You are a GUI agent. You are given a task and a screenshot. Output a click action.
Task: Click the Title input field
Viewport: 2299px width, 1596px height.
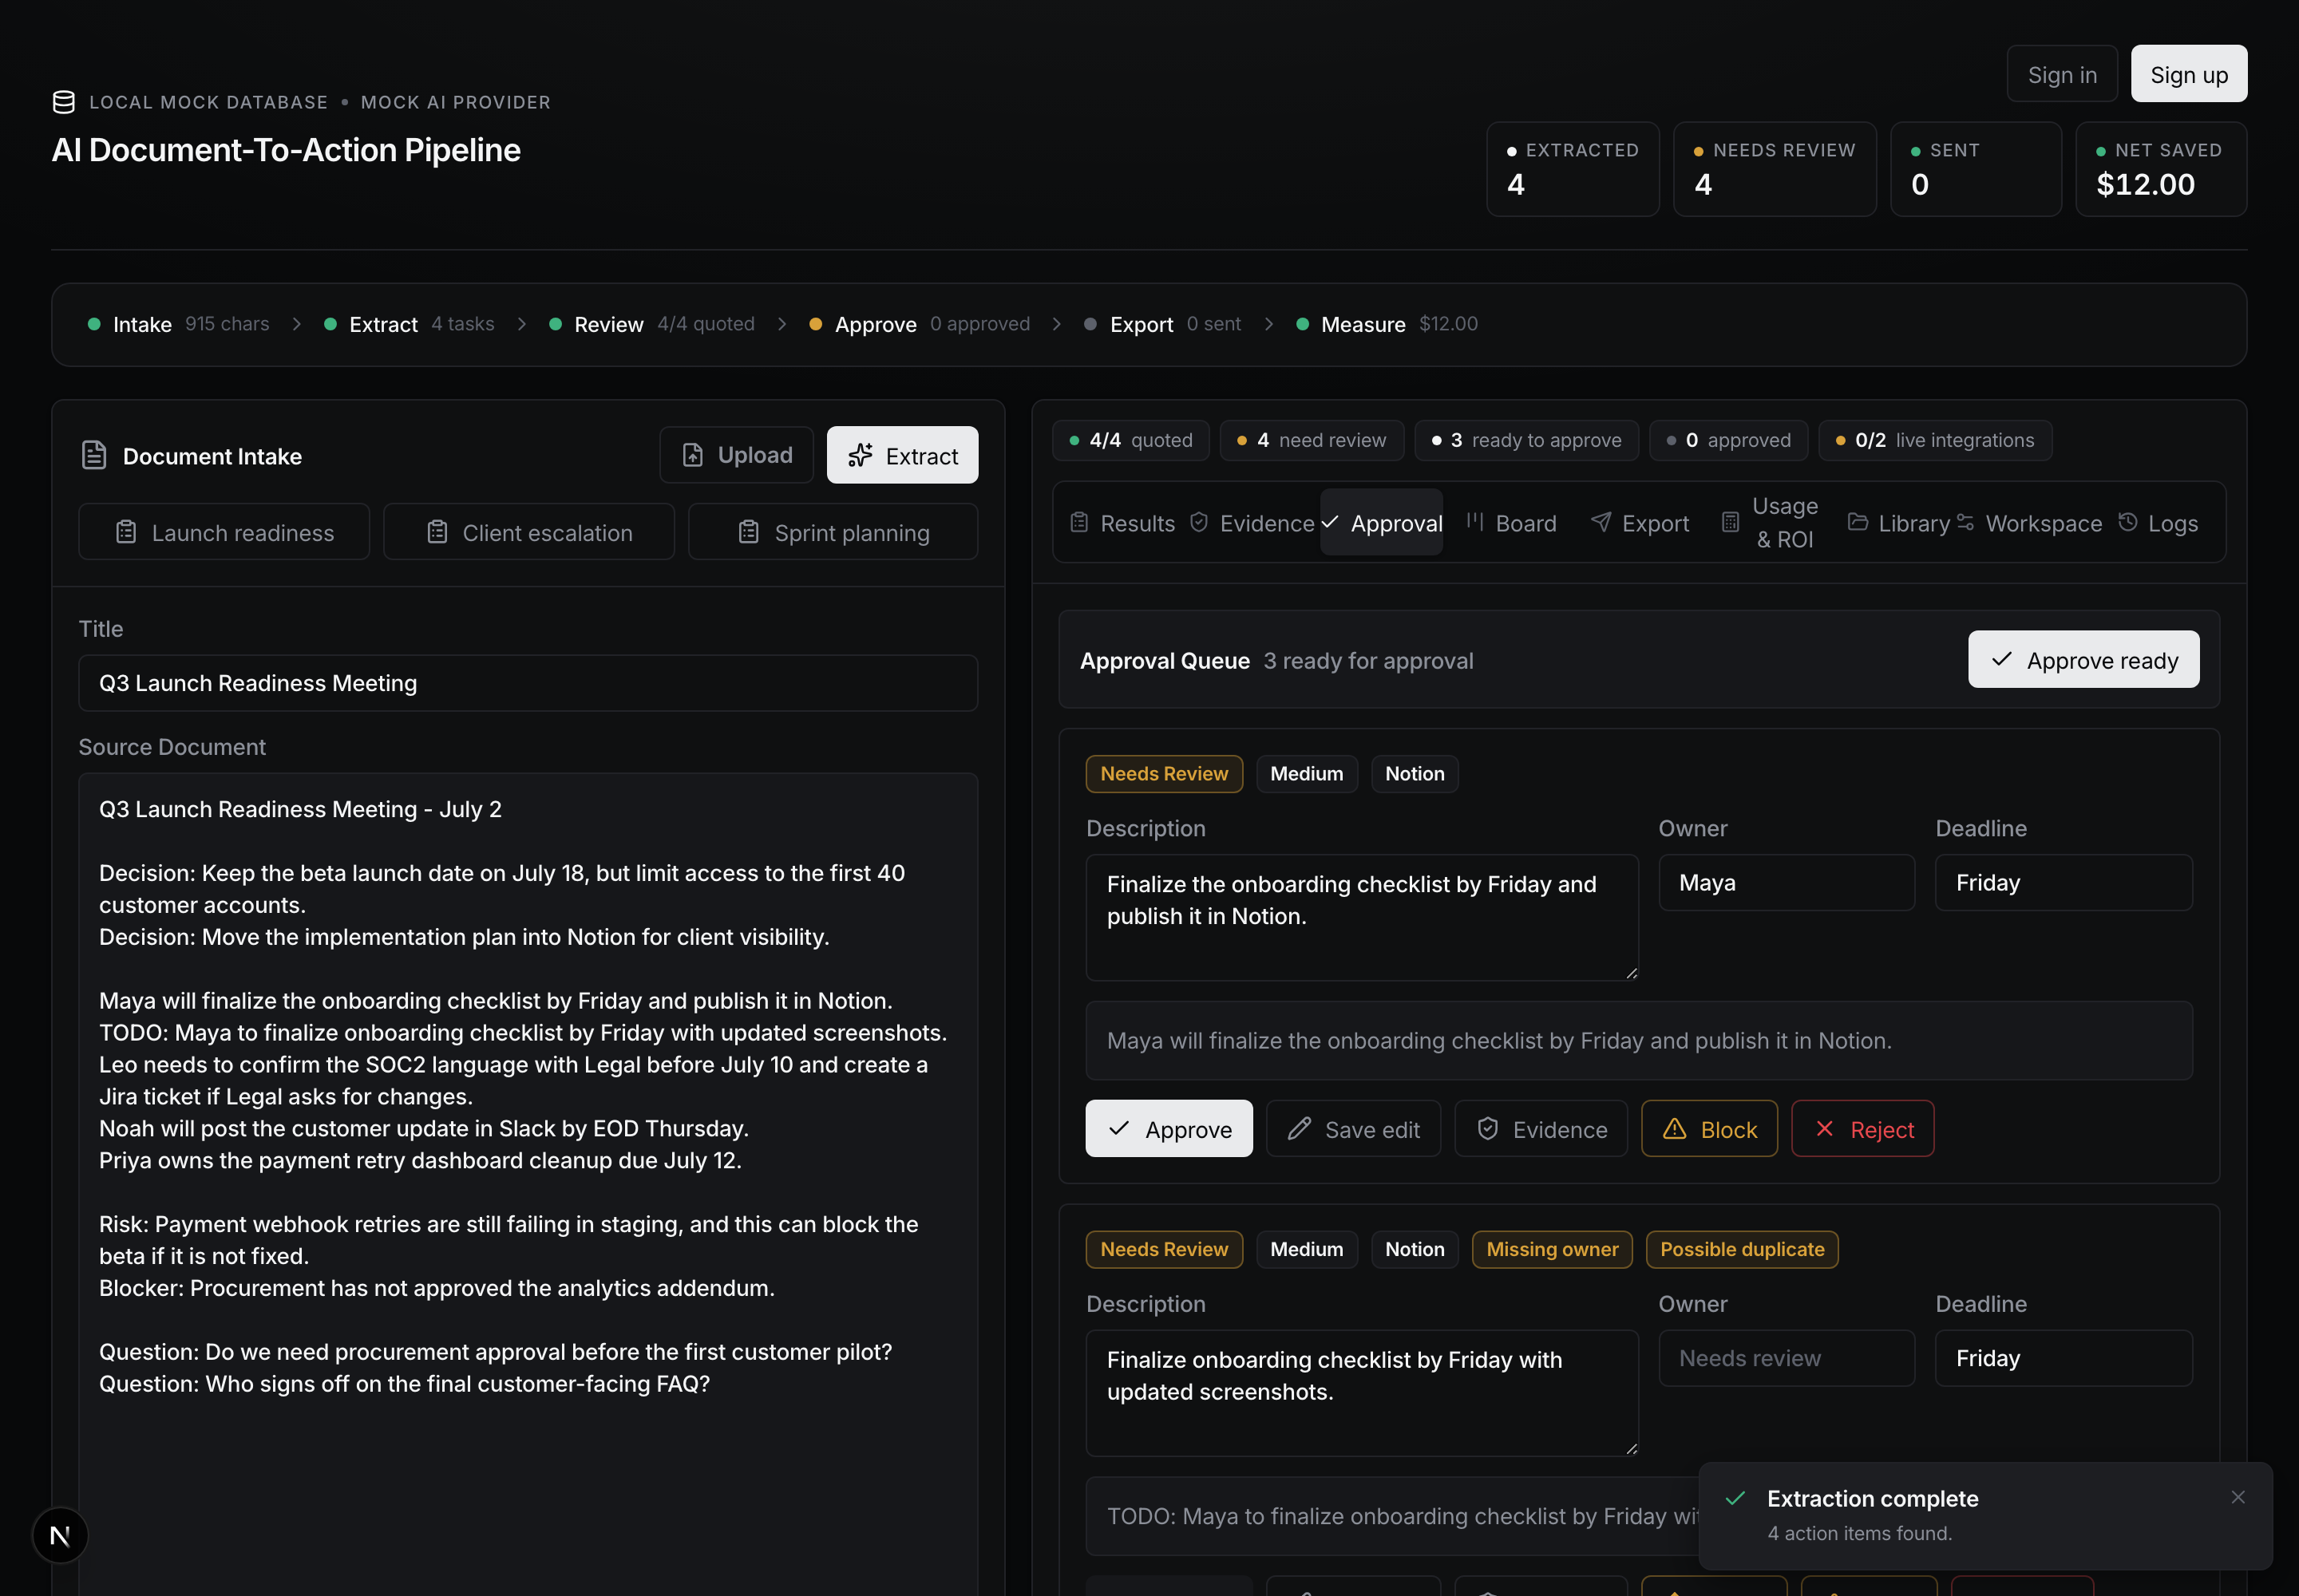pos(528,683)
